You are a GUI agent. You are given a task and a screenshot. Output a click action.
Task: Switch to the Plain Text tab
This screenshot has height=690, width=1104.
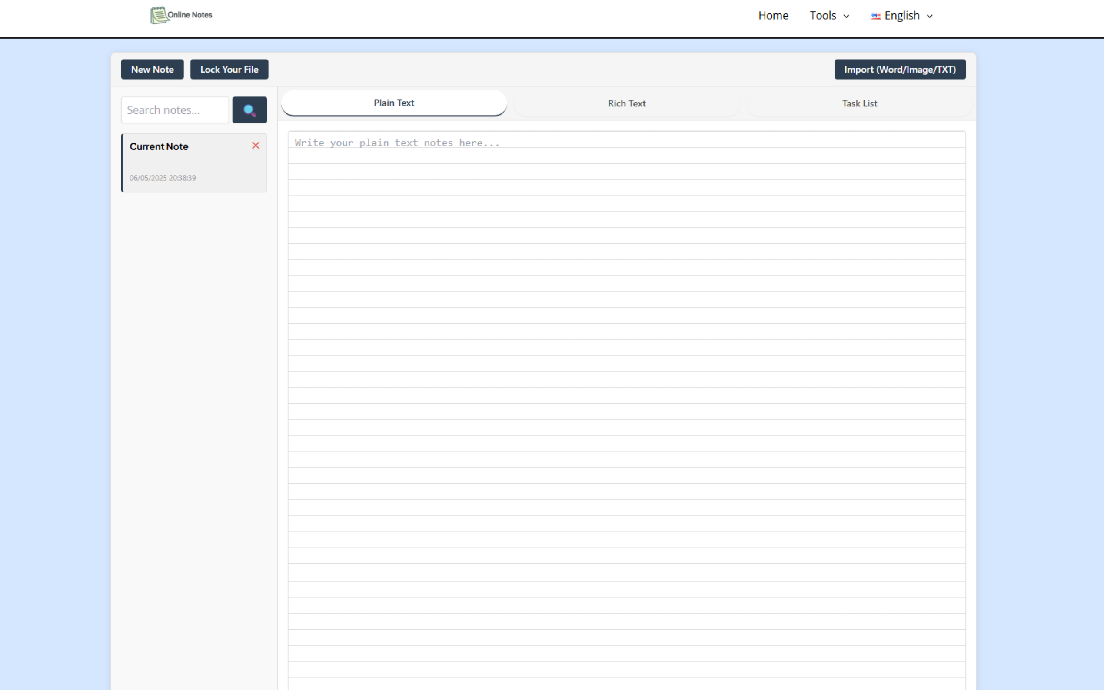393,103
